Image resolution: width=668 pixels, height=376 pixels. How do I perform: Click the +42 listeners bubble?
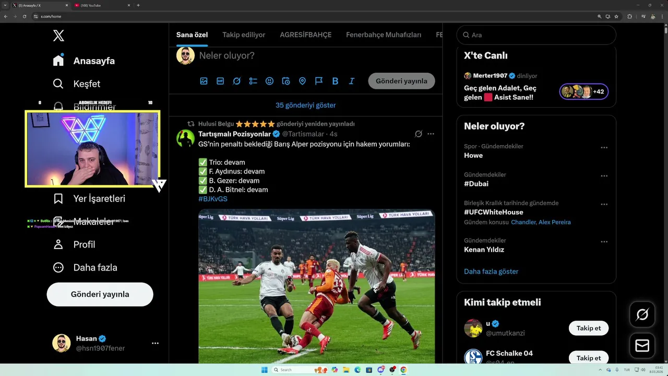pyautogui.click(x=584, y=91)
